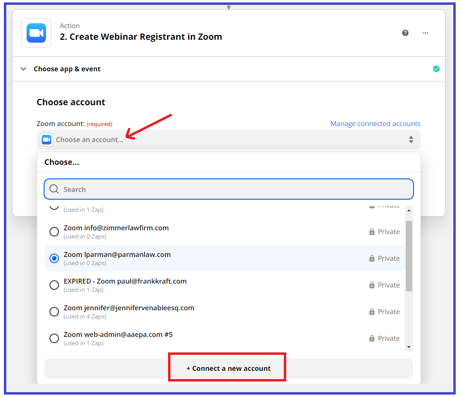Select the Zoom jennifer@jennifervenableesq.com radio button
Image resolution: width=462 pixels, height=397 pixels.
54,312
